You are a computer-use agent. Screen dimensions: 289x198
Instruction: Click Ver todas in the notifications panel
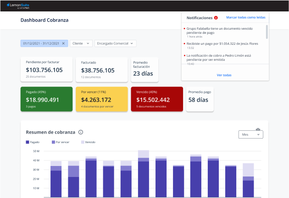click(224, 75)
